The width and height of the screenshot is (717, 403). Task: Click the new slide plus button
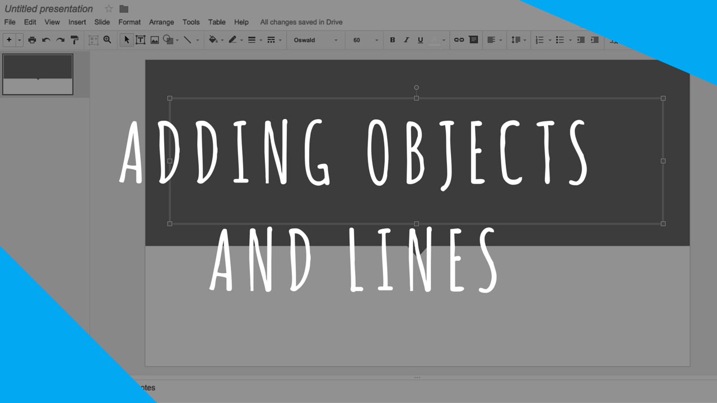pos(9,40)
